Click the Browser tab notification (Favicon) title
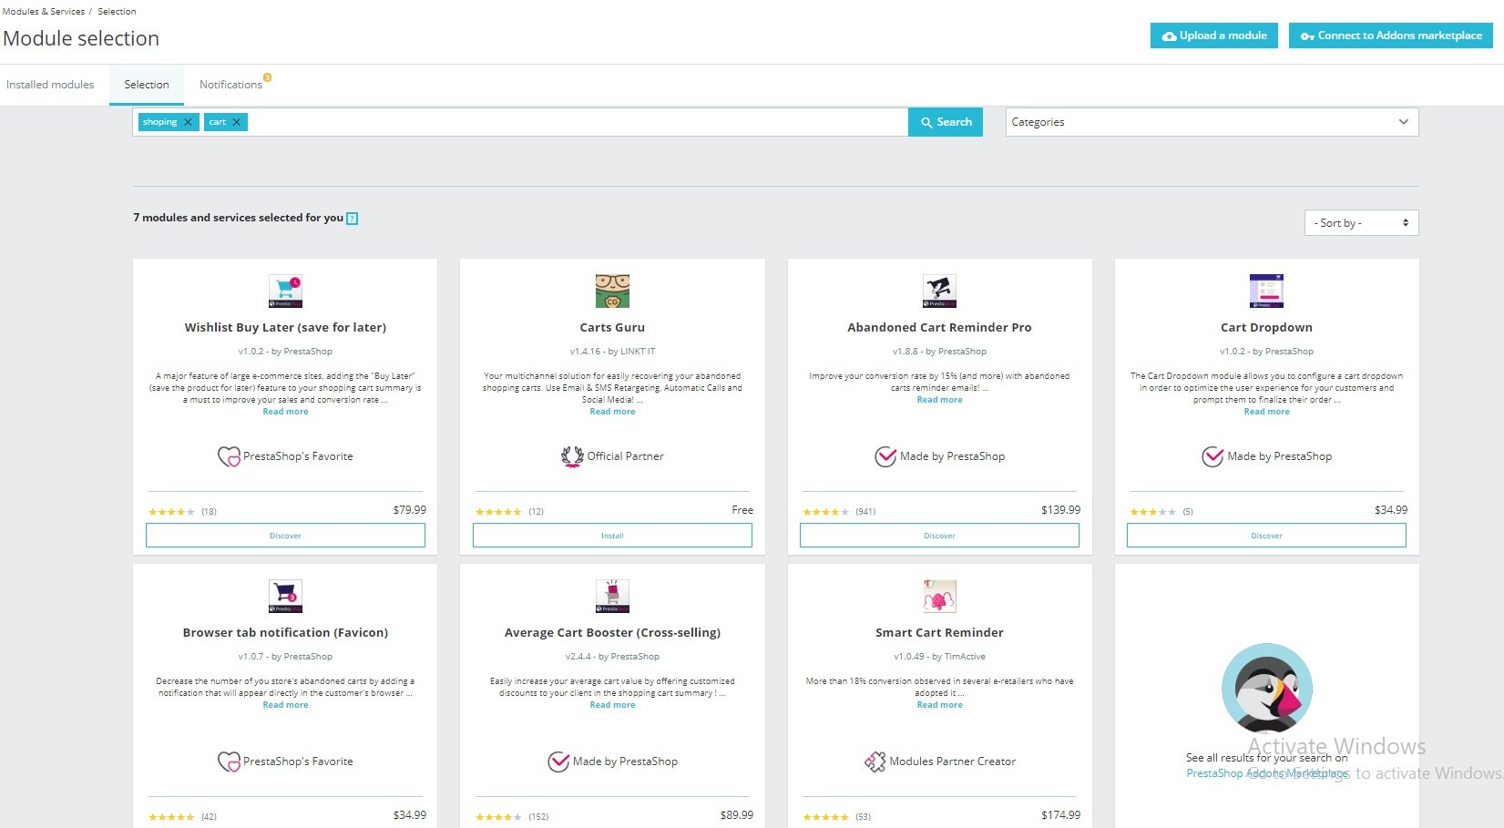The width and height of the screenshot is (1504, 828). point(285,633)
